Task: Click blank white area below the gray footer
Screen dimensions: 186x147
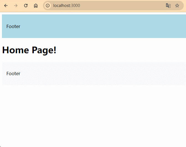Action: (93, 116)
